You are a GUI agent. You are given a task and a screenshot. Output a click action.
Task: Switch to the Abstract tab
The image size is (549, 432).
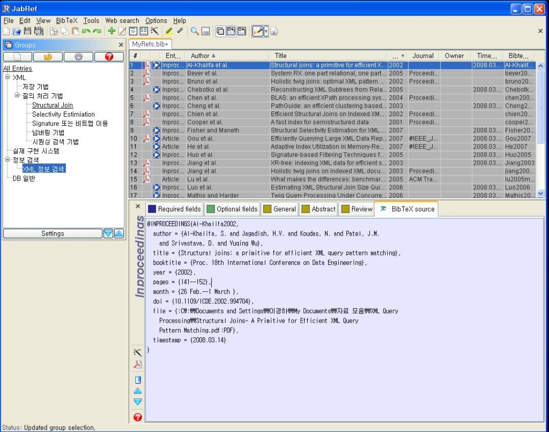point(318,209)
